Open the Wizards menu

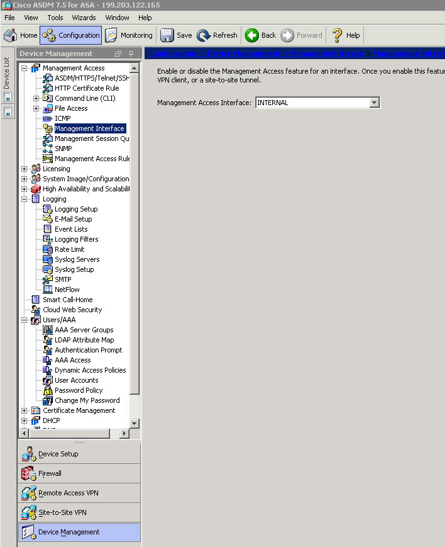[84, 18]
